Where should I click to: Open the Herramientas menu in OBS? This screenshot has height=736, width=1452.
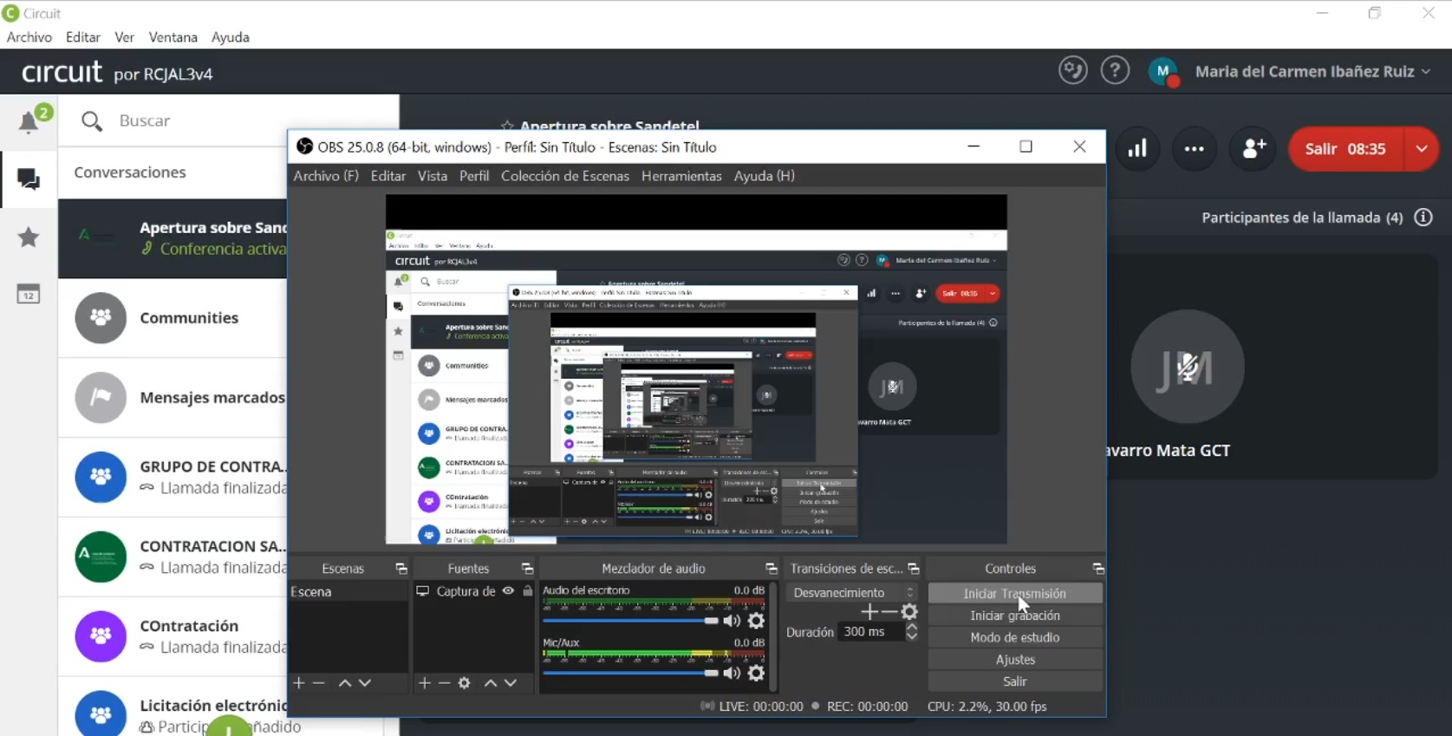click(680, 176)
